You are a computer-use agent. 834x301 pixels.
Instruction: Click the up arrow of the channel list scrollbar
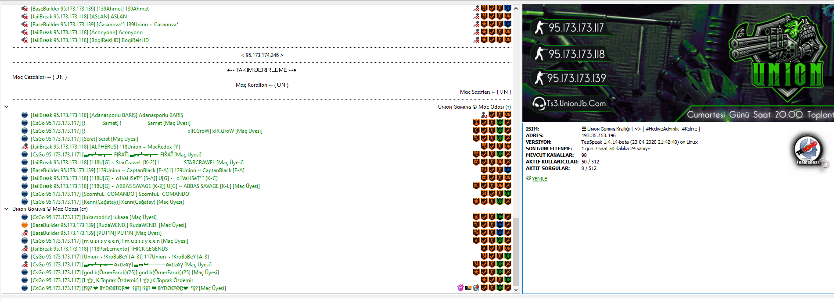[516, 8]
